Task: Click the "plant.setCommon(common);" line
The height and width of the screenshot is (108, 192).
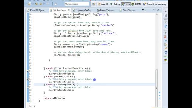Action: [x=69, y=47]
